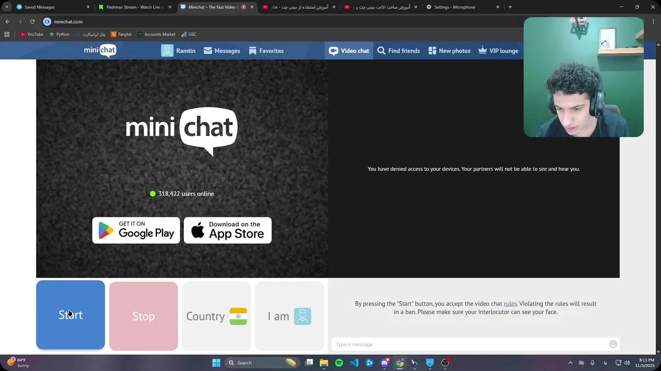Click the Type a message field

(x=470, y=344)
